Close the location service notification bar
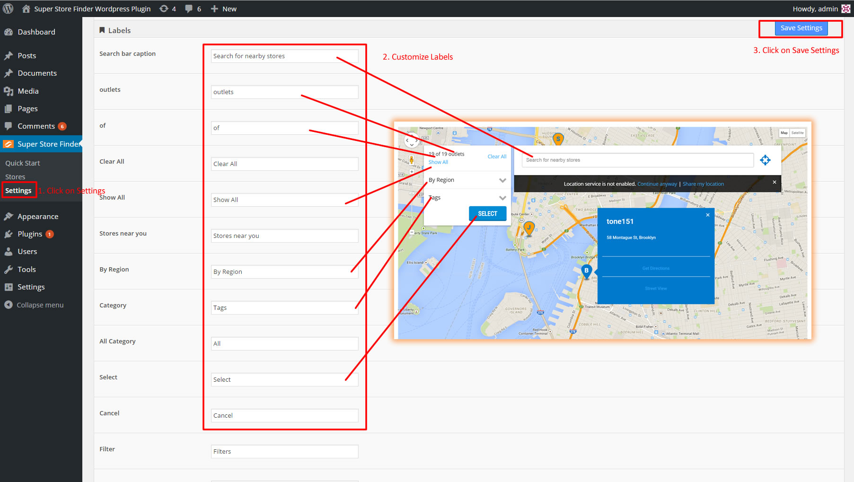The width and height of the screenshot is (854, 482). [x=775, y=182]
